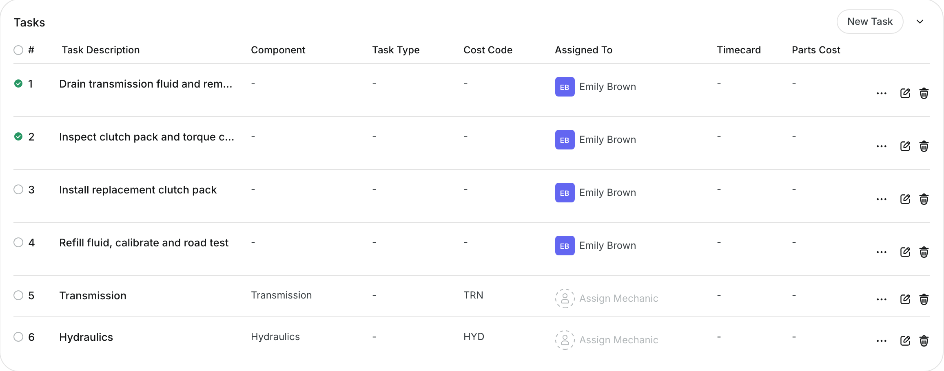Open the Inspect clutch pack task description
The width and height of the screenshot is (944, 371).
click(x=146, y=137)
